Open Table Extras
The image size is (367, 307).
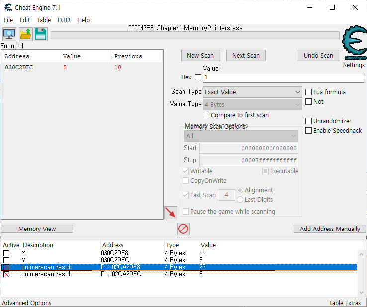345,303
